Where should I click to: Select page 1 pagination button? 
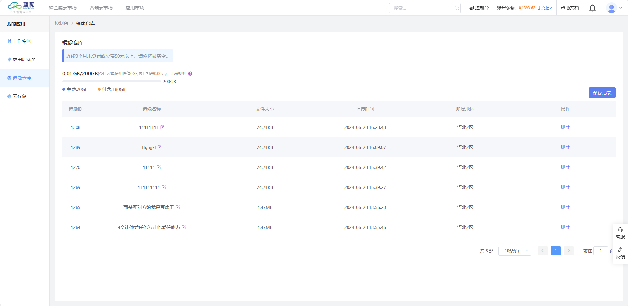pos(556,251)
